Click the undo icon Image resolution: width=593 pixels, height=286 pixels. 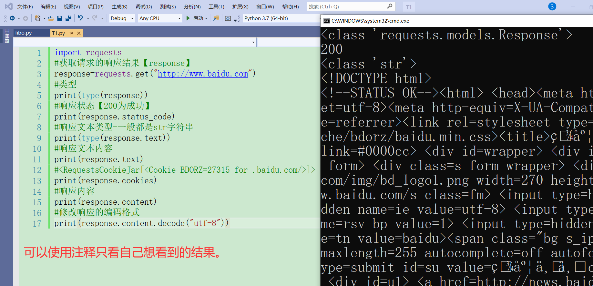pos(80,18)
